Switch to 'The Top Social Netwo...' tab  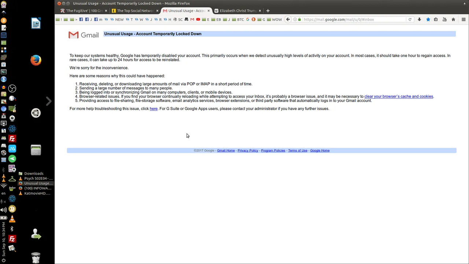tap(134, 11)
